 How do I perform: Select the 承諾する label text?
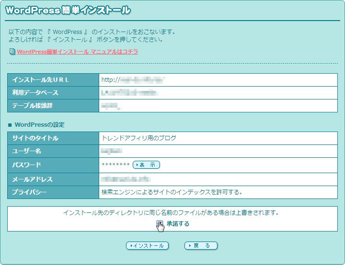(x=178, y=224)
